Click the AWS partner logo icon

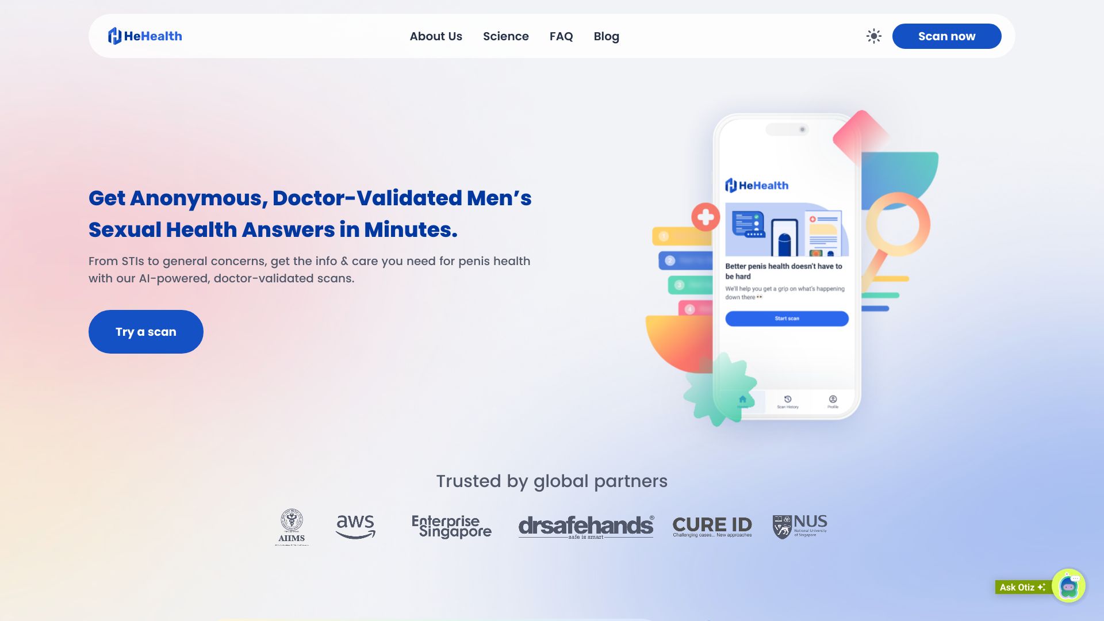pos(354,526)
